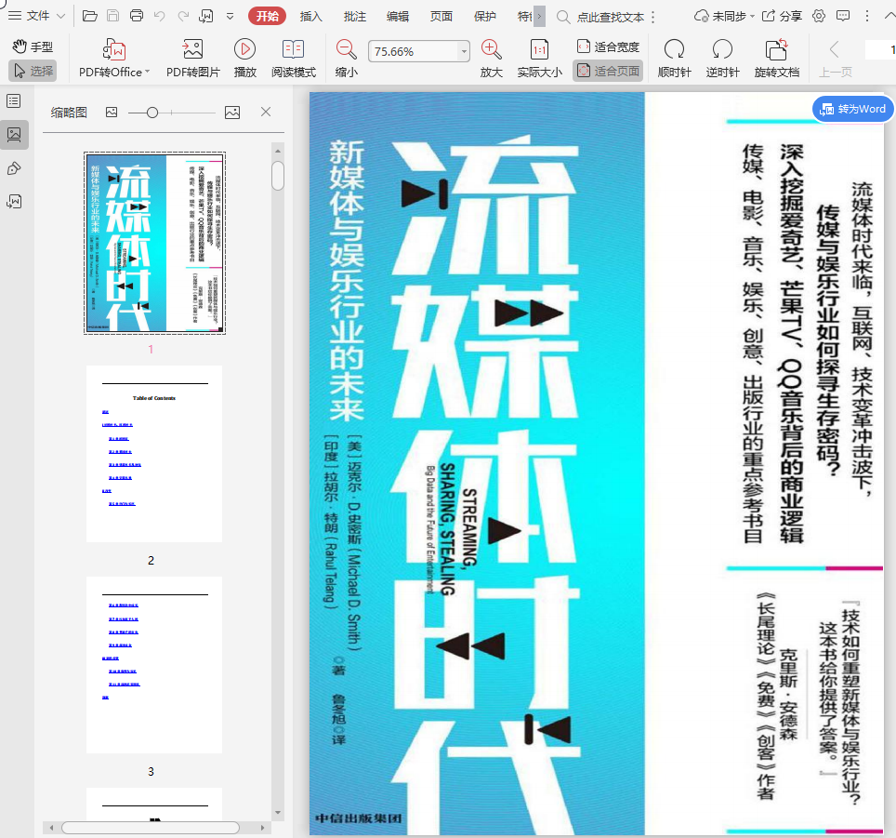
Task: Enter 阅读模式 reading mode
Action: pyautogui.click(x=294, y=59)
